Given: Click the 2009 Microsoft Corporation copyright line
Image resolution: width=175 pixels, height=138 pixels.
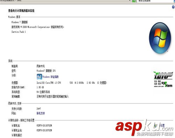Looking at the screenshot, I should (x=38, y=27).
